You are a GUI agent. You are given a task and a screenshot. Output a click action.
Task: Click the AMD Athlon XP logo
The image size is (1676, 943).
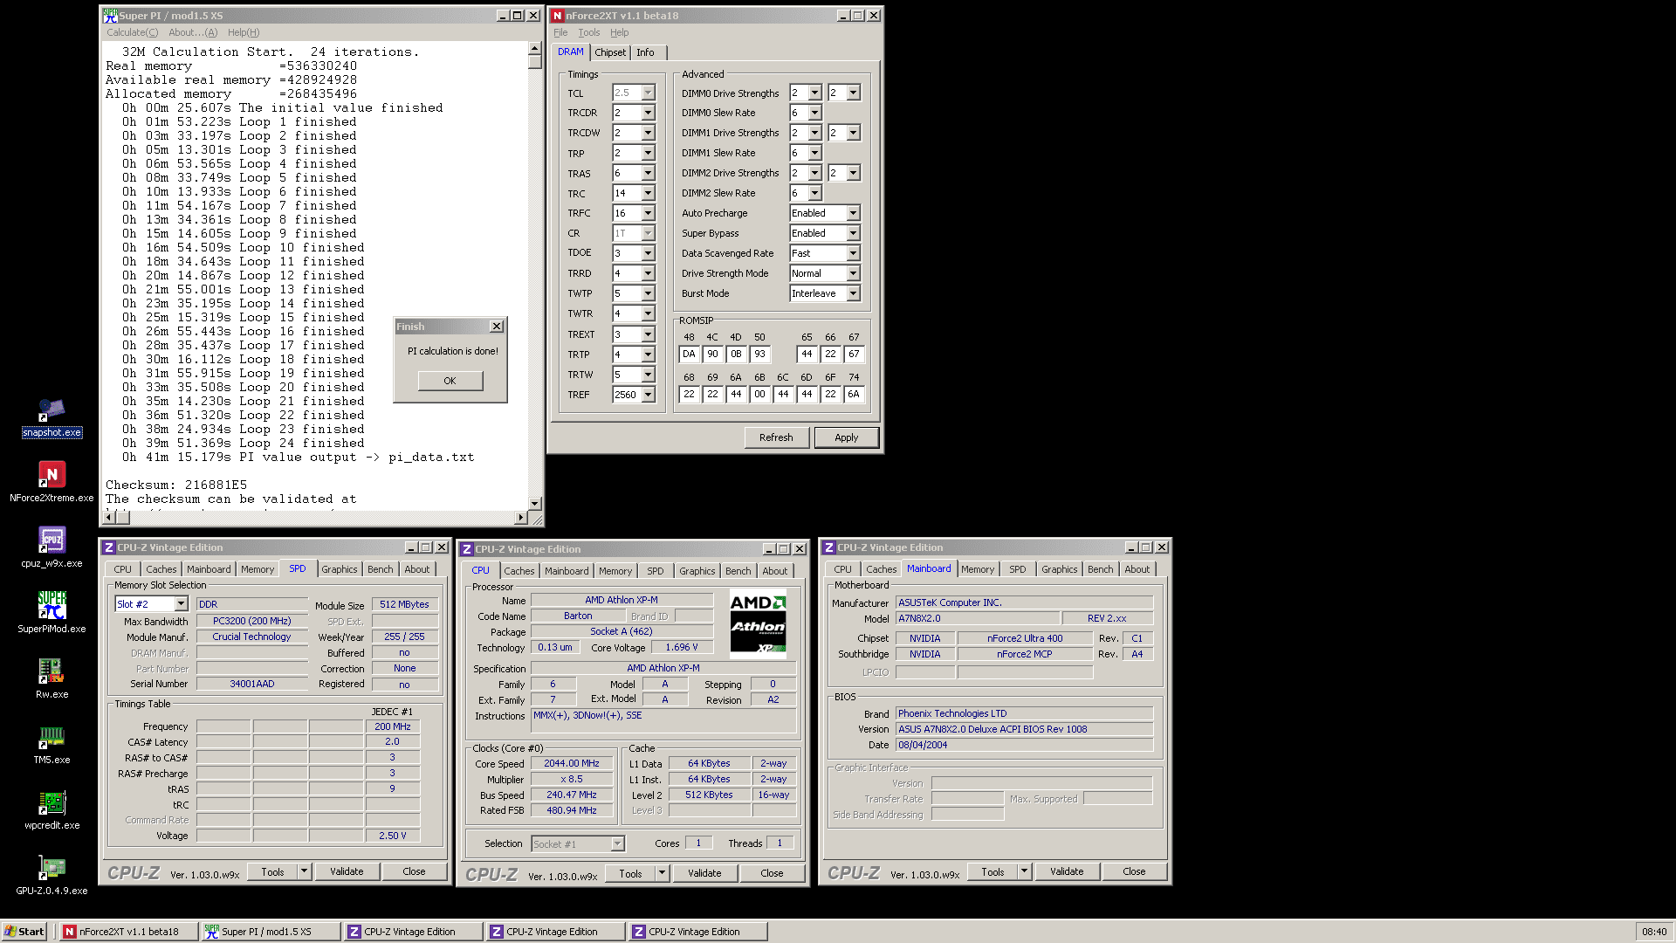pyautogui.click(x=758, y=623)
